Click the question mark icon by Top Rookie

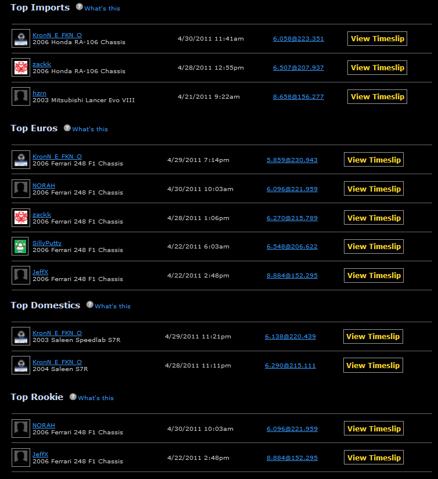(x=73, y=397)
